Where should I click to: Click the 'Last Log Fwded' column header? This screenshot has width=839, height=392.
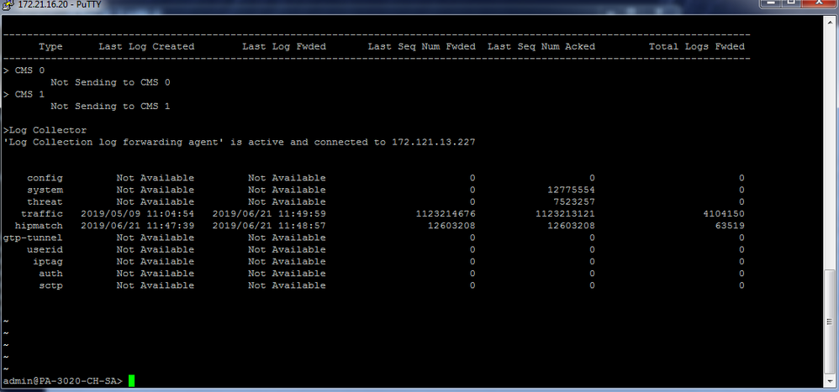284,46
